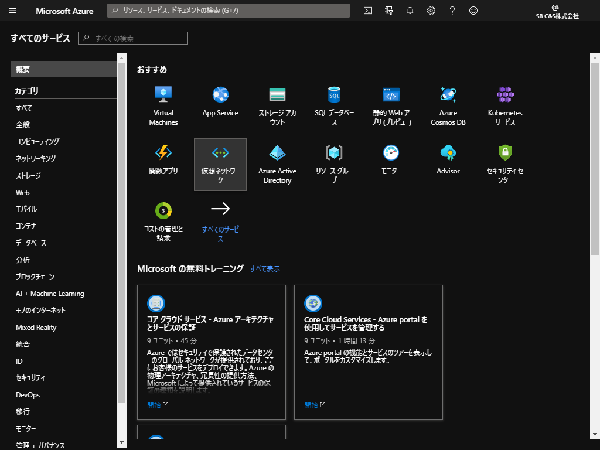
Task: Select モバイル category
Action: coord(26,209)
